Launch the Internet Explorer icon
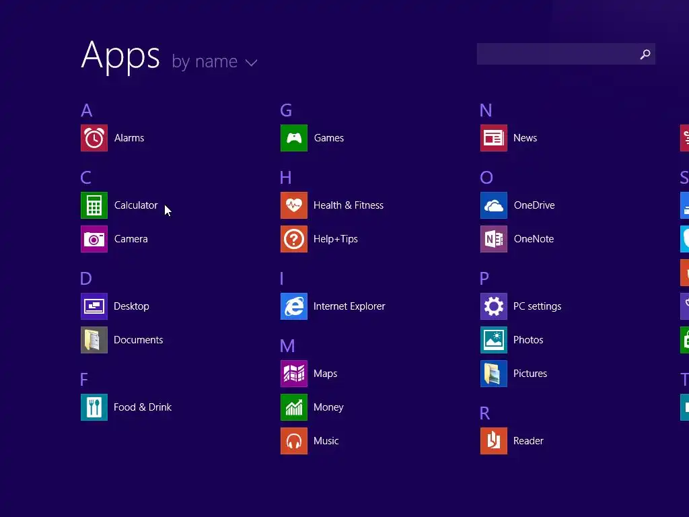Screen dimensions: 689x517 tap(294, 306)
